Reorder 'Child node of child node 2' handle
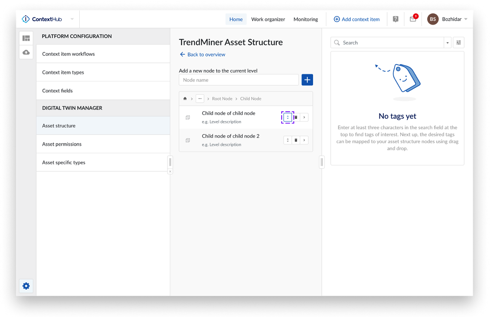 coord(288,140)
